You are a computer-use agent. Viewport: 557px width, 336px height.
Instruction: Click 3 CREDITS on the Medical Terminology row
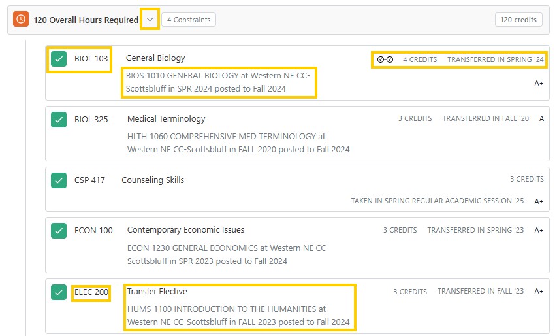pos(415,118)
